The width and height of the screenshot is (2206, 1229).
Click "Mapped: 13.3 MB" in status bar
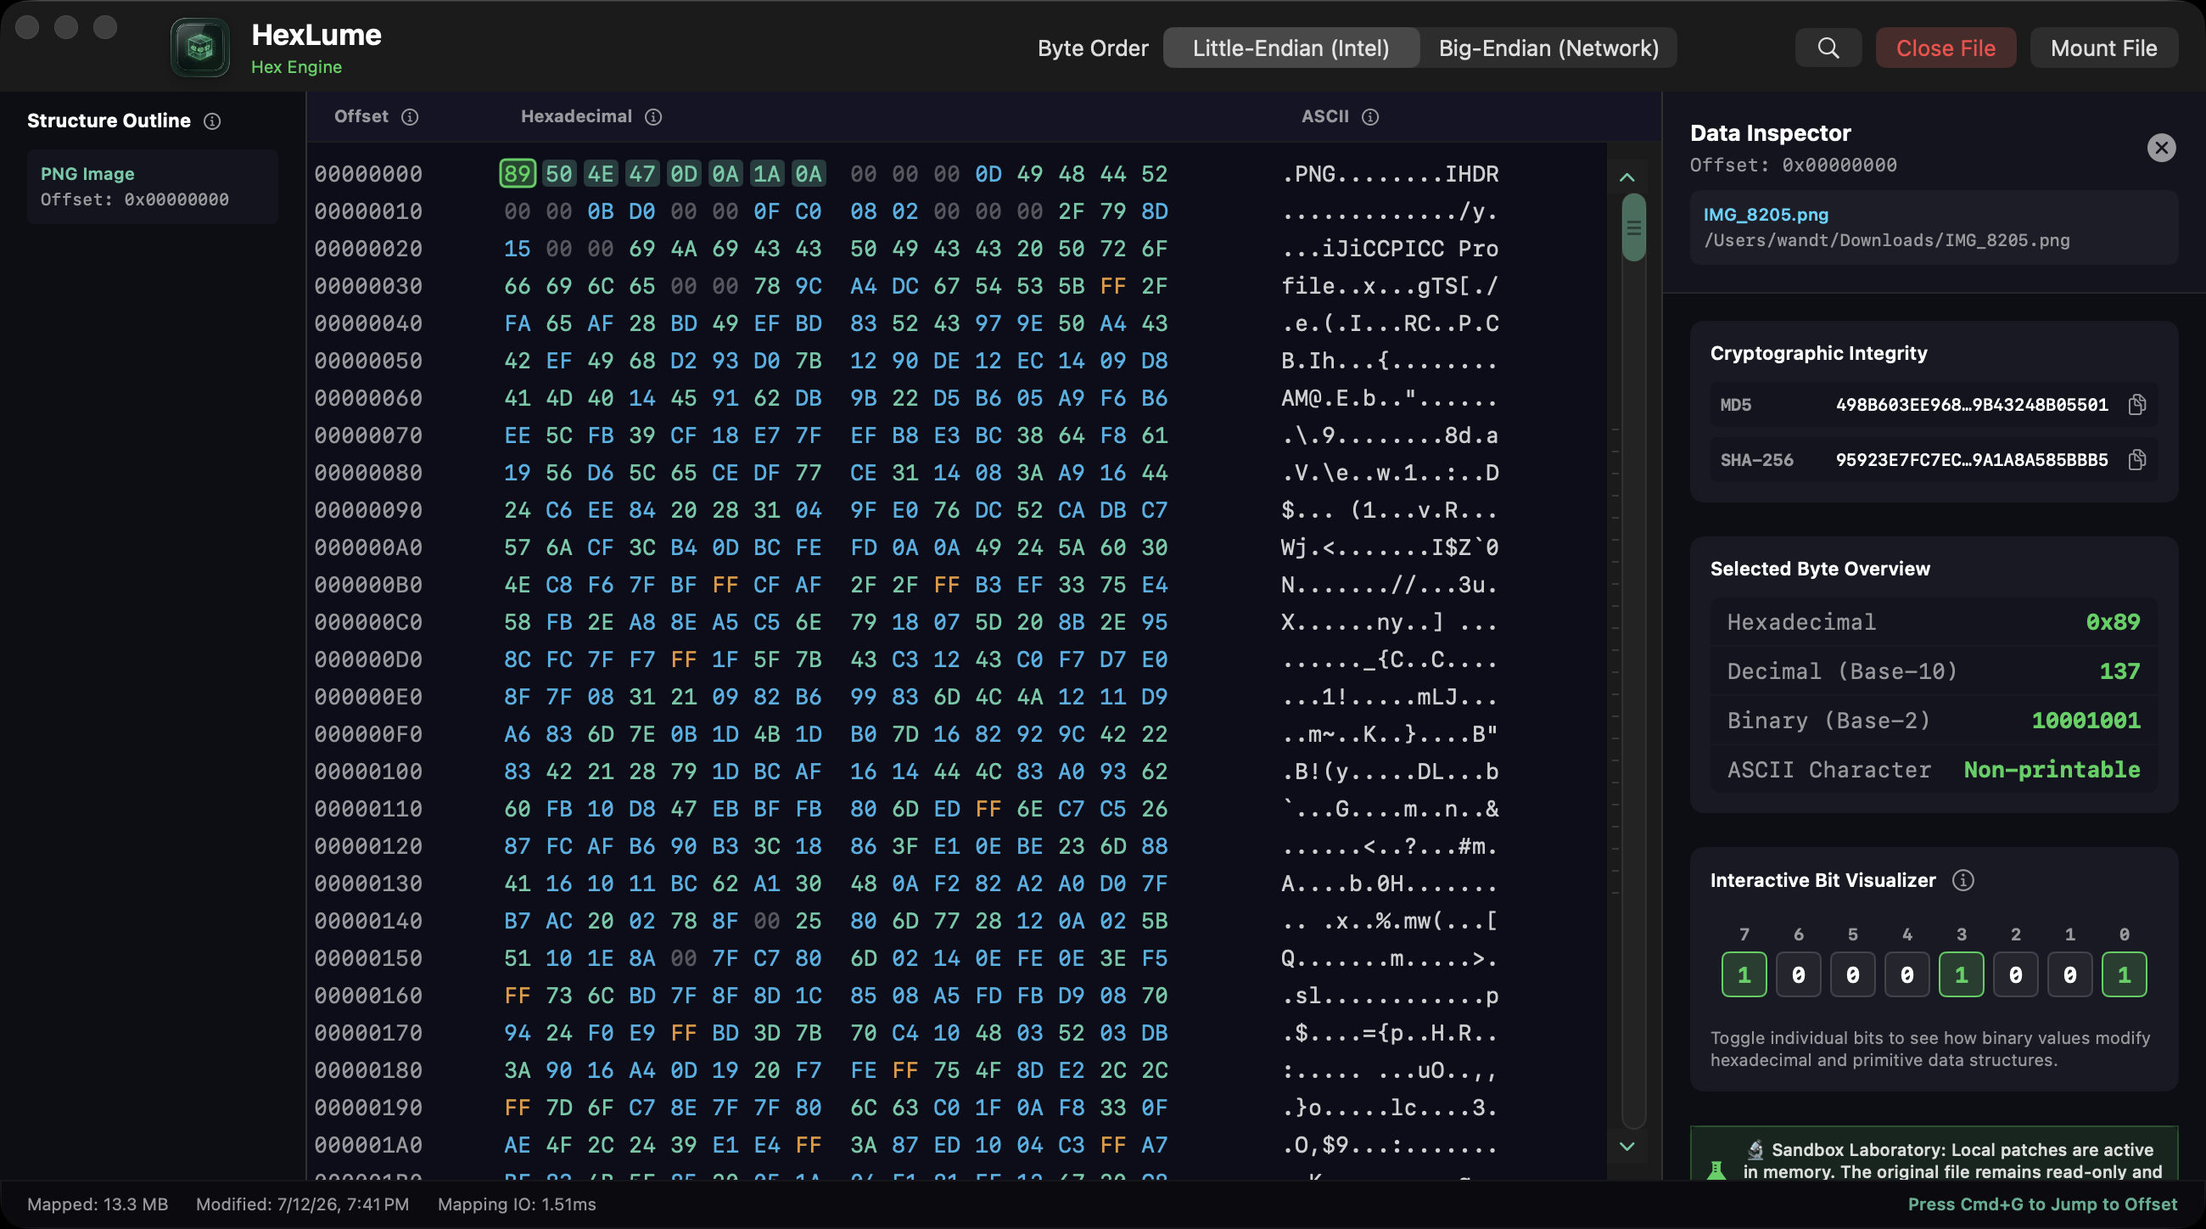click(x=98, y=1204)
